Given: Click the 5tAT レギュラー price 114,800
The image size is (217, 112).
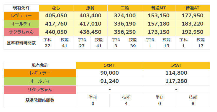Looking at the screenshot, I should point(176,73).
